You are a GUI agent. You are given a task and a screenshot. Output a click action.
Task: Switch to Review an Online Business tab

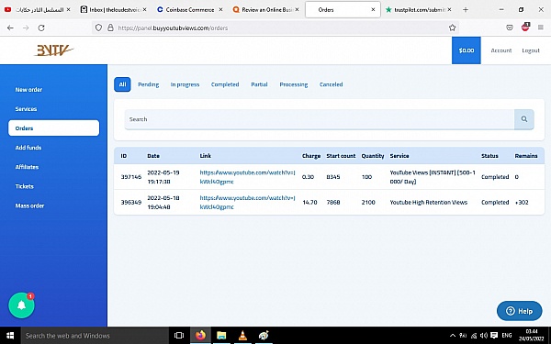tap(266, 10)
